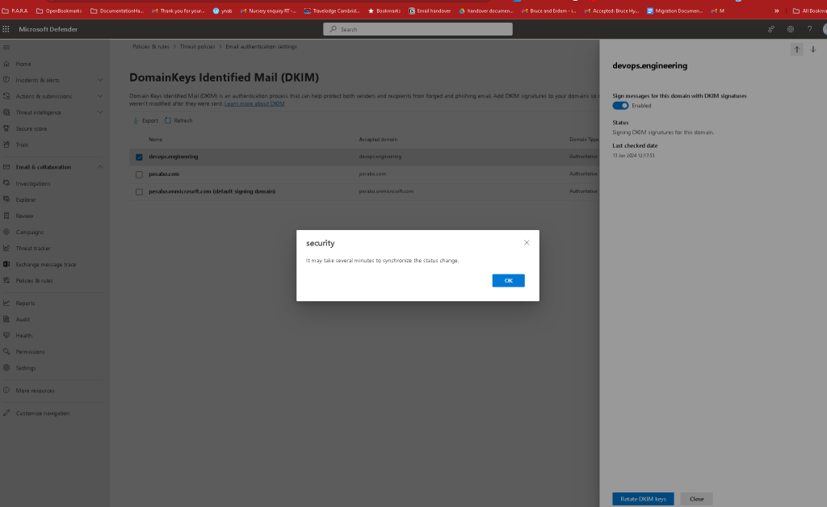Image resolution: width=827 pixels, height=507 pixels.
Task: Select pexabo.onmicrosoft.com default signing domain name
Action: pos(212,191)
